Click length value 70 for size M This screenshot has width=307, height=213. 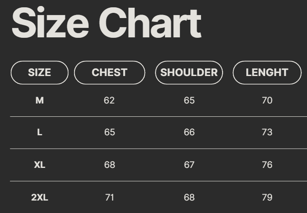(x=267, y=100)
